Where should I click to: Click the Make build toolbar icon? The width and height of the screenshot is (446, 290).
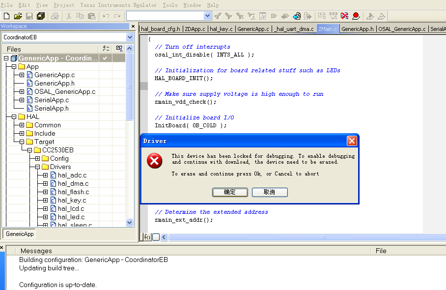point(334,16)
